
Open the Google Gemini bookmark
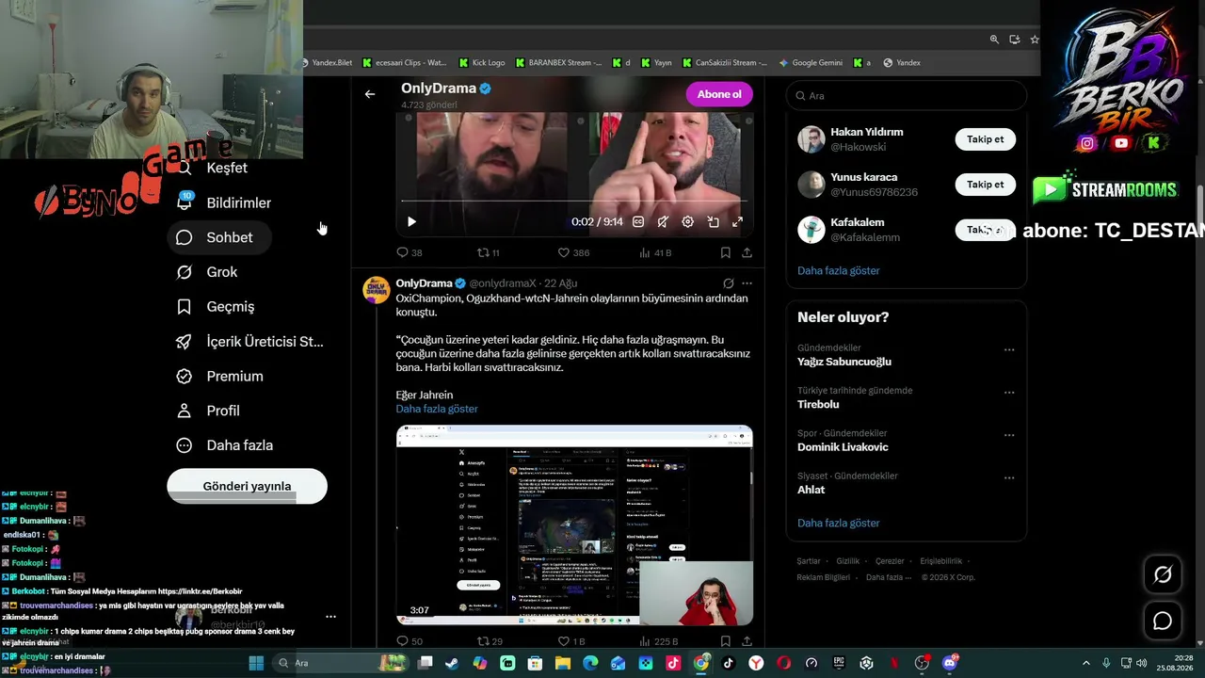coord(811,63)
